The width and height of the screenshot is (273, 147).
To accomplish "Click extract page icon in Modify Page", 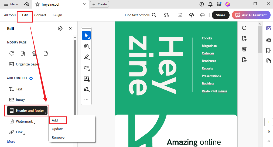I will 46,53.
